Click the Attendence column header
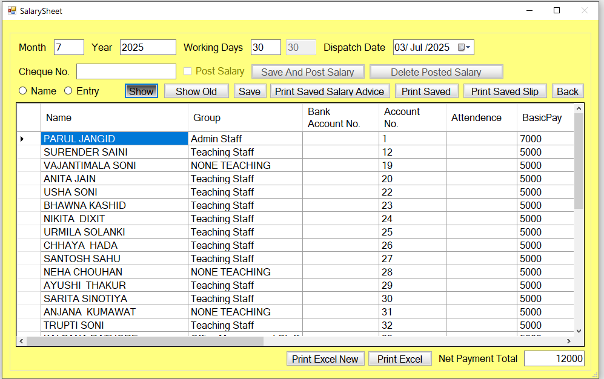604x379 pixels. tap(482, 117)
